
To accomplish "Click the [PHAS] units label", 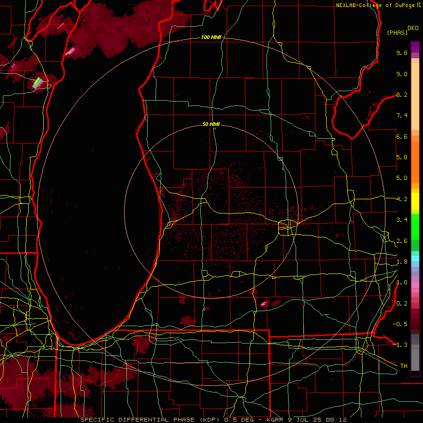I will (397, 32).
